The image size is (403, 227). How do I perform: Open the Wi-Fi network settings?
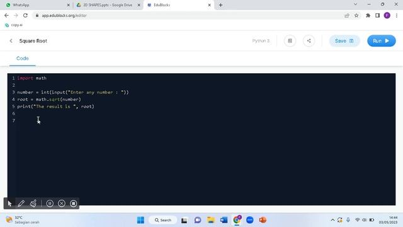click(x=357, y=220)
